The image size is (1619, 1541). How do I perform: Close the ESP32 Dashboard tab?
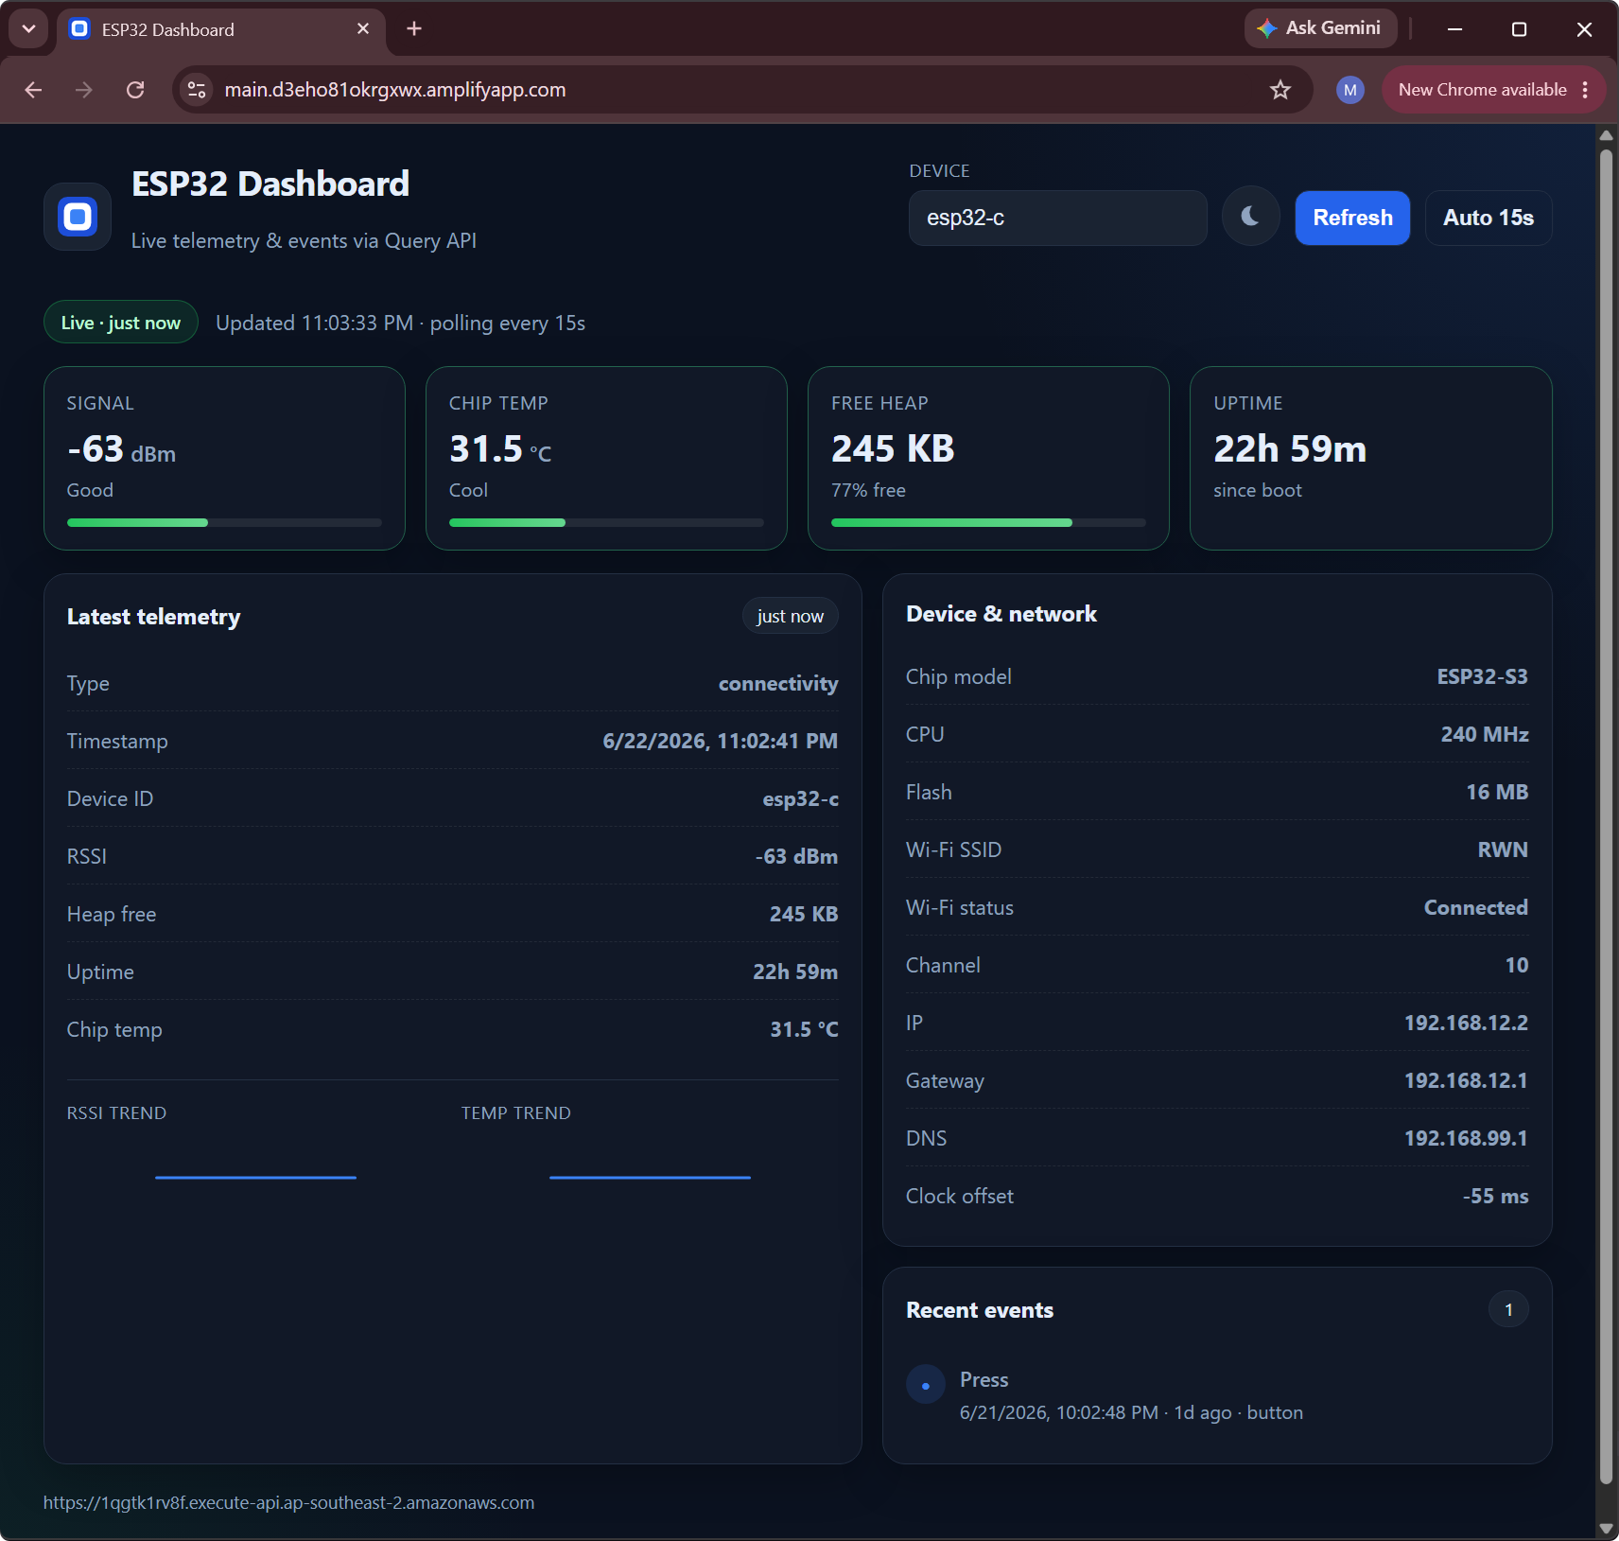point(363,29)
